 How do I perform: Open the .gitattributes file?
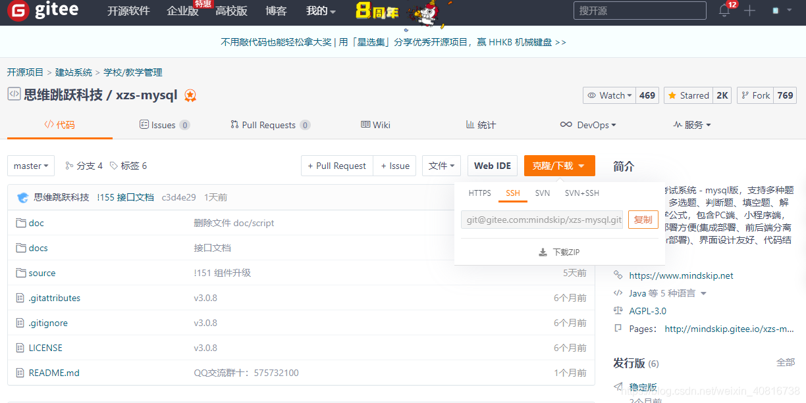pos(55,298)
